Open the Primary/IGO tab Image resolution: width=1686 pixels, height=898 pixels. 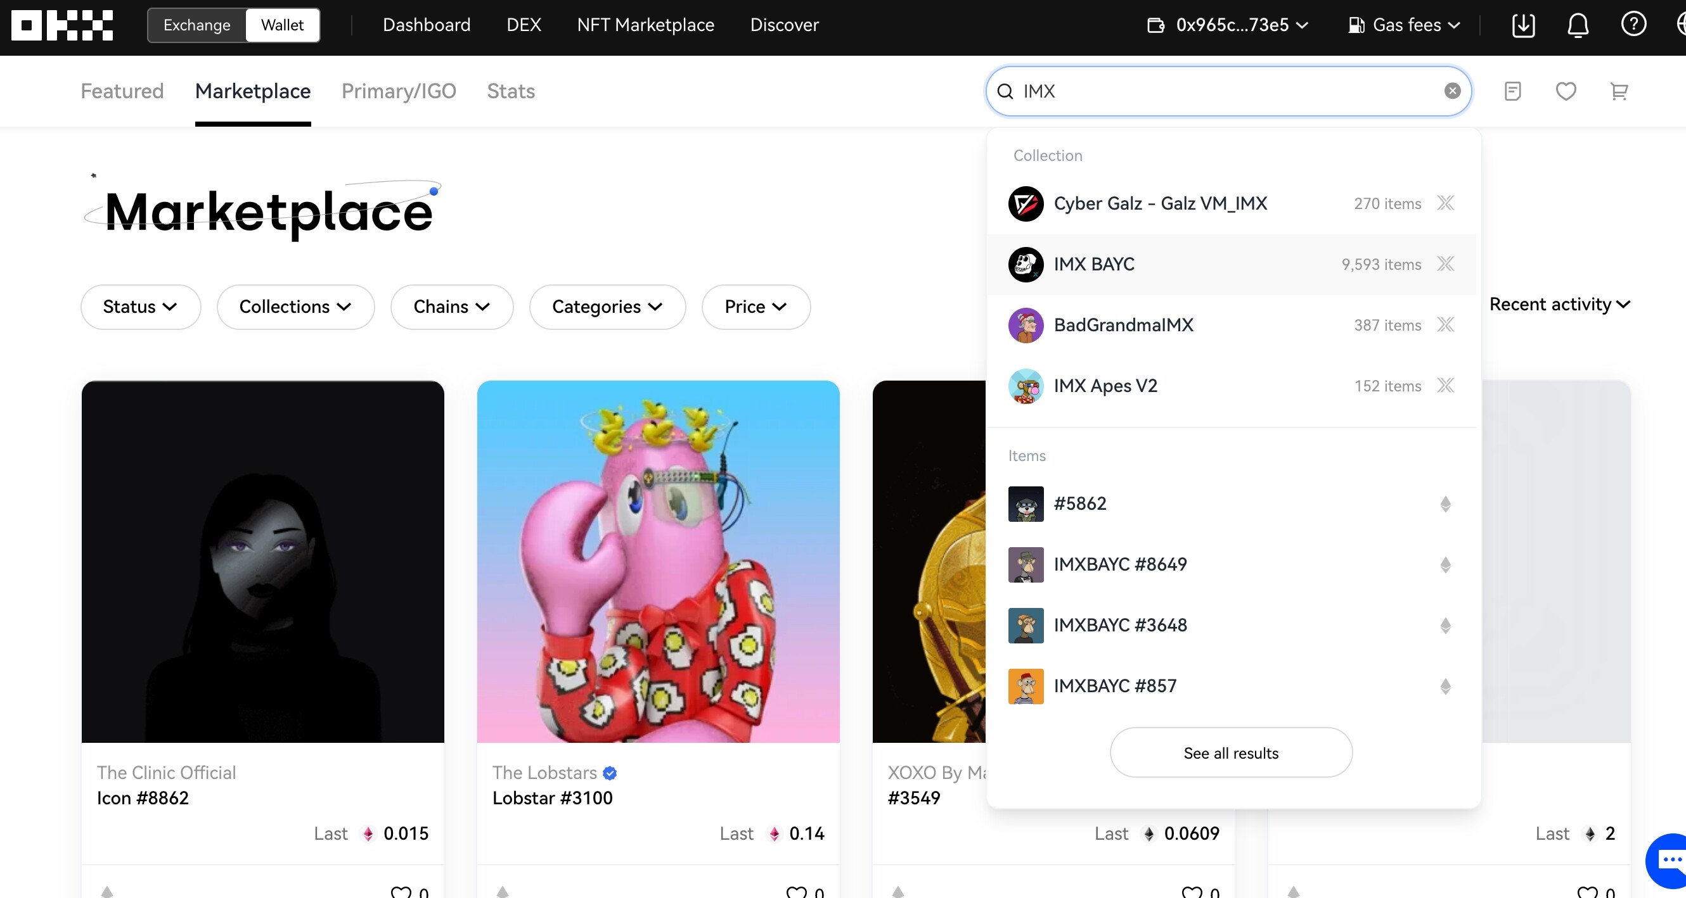pos(399,91)
